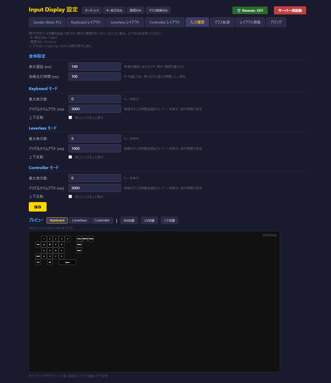Click the yellow 保存 save button

coord(38,207)
